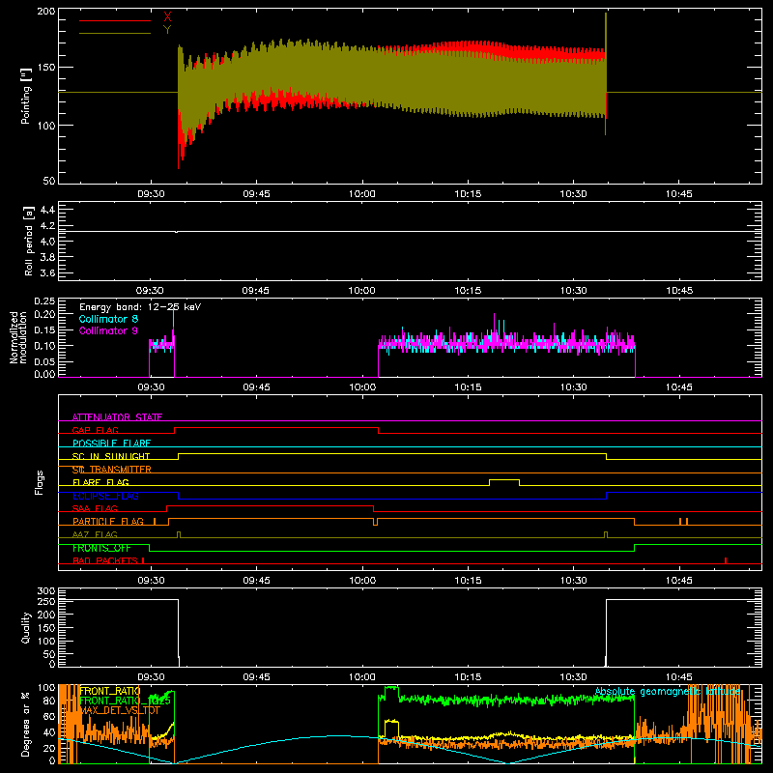The width and height of the screenshot is (773, 773).
Task: Click the "Quality" vertical axis label
Action: coord(26,627)
